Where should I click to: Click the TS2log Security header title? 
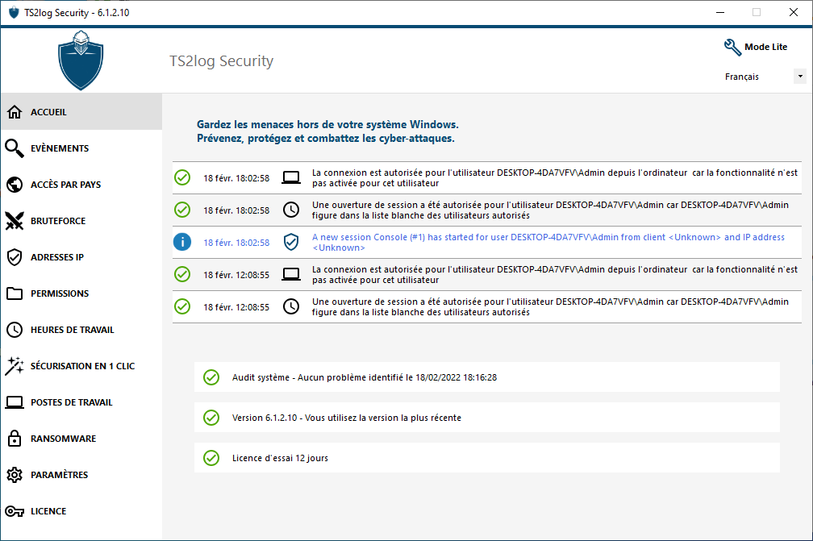(x=221, y=61)
